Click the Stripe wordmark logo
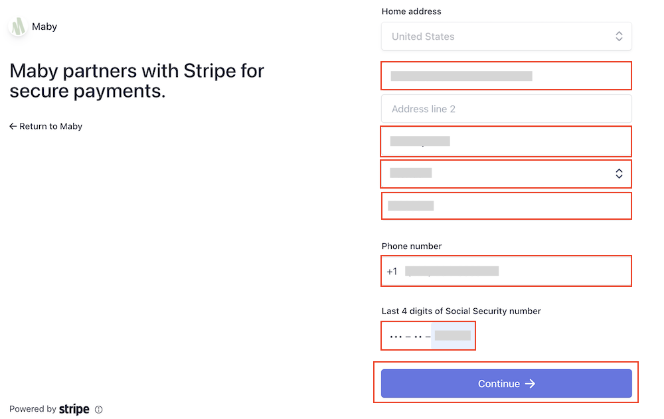This screenshot has height=419, width=664. [x=74, y=409]
